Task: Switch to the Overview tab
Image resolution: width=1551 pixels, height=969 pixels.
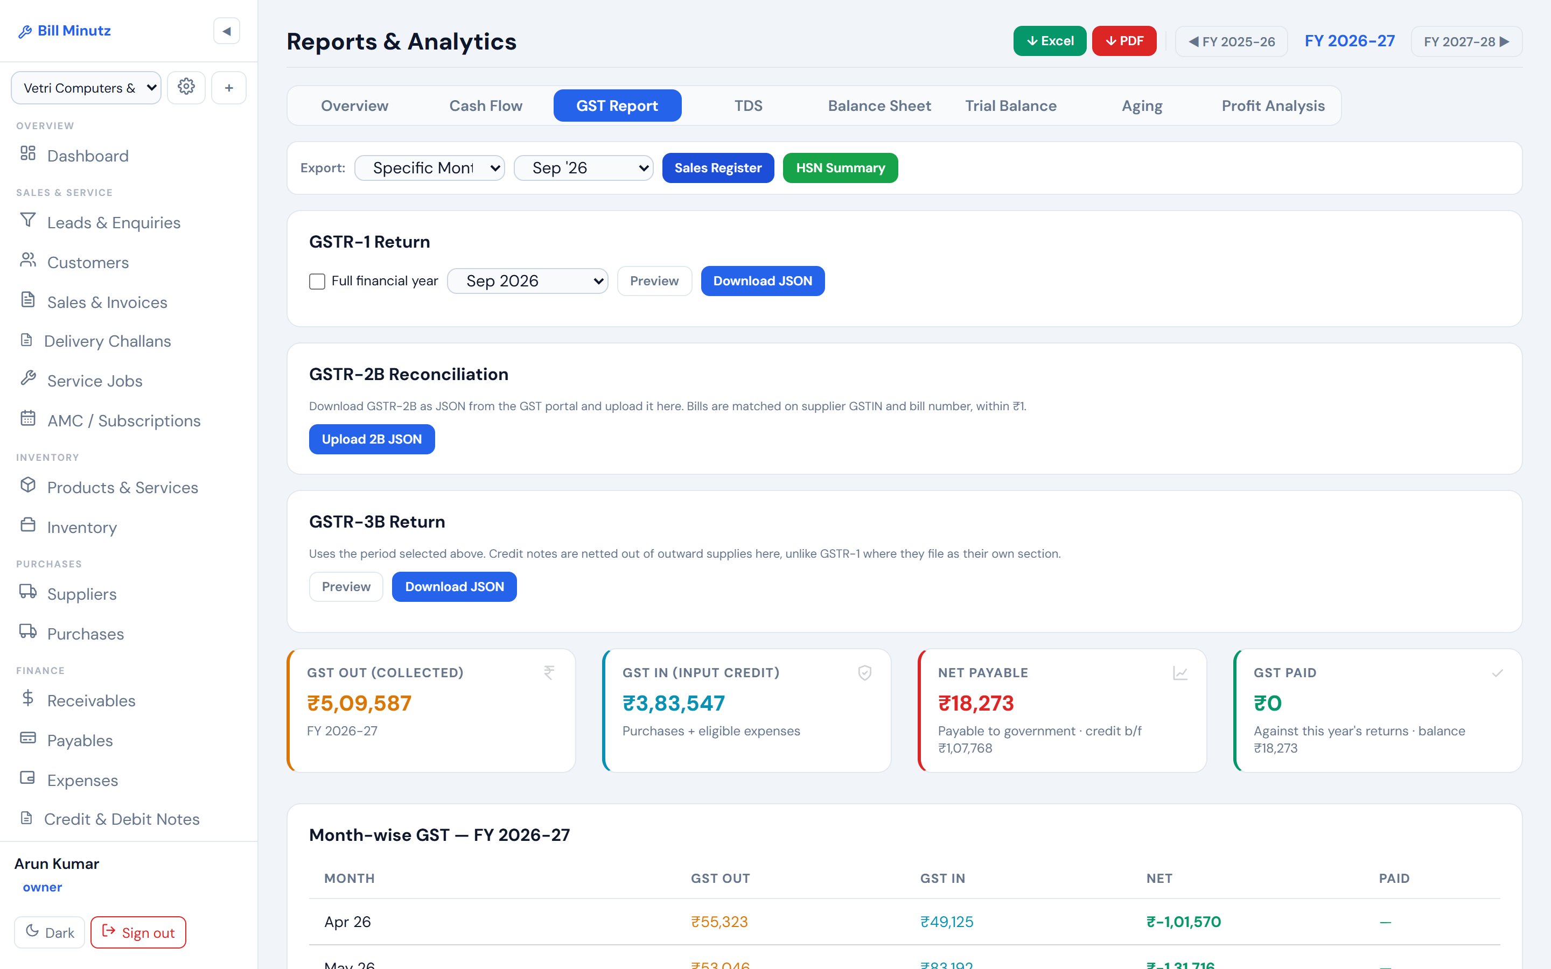Action: [x=354, y=106]
